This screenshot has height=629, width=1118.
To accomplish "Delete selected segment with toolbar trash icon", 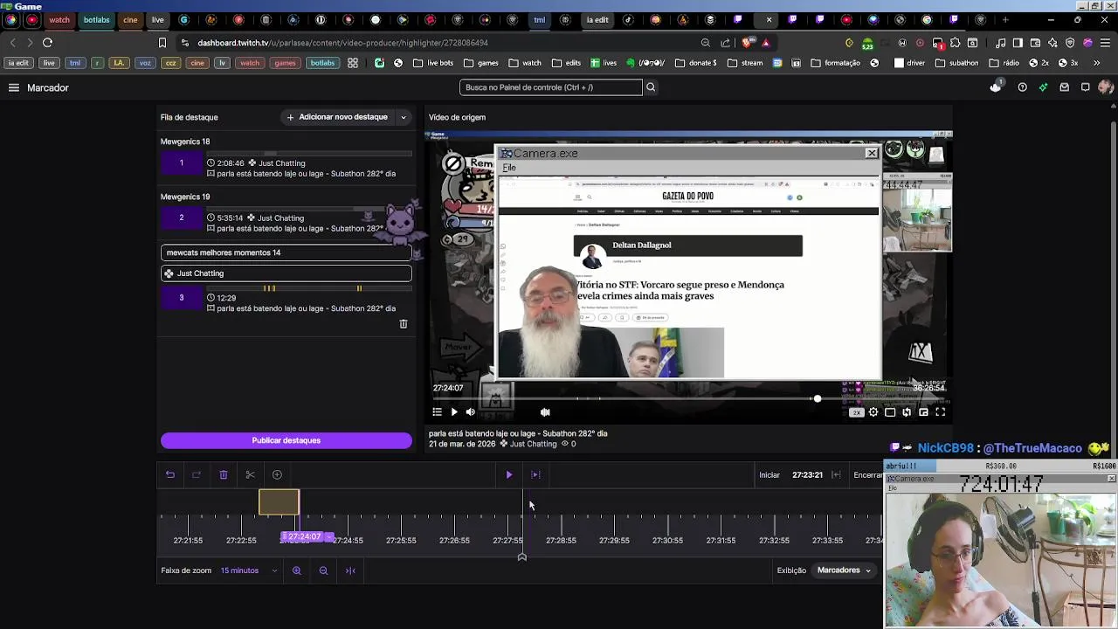I will tap(224, 474).
